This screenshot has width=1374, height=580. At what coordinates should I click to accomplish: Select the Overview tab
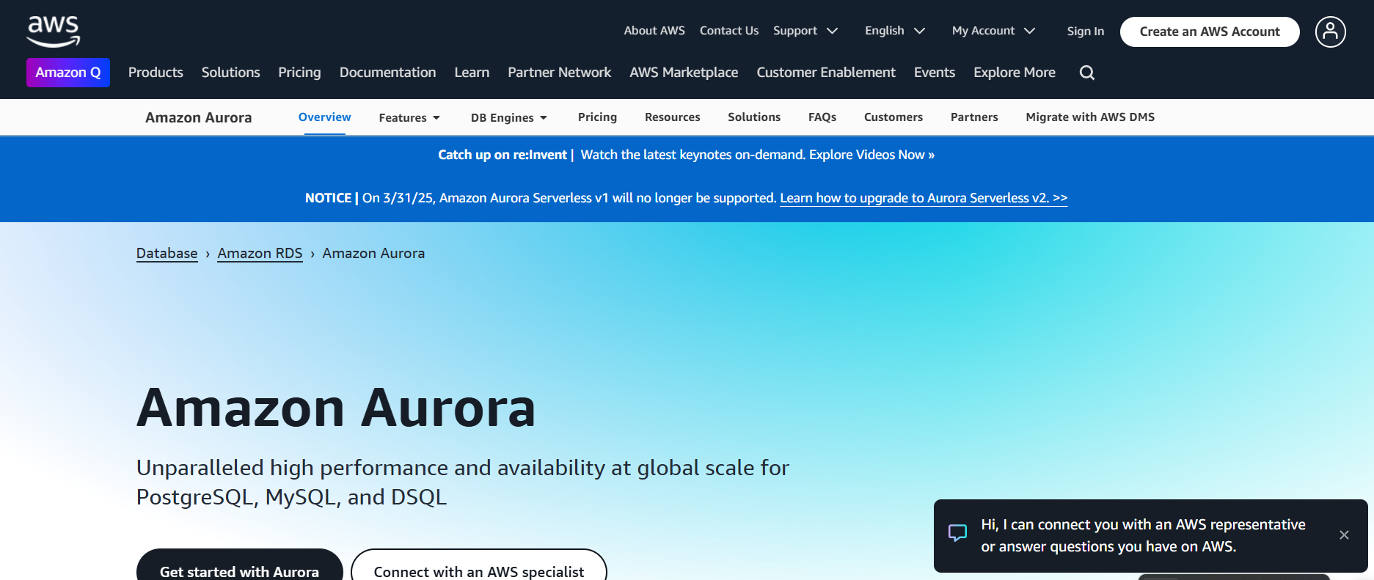point(324,117)
